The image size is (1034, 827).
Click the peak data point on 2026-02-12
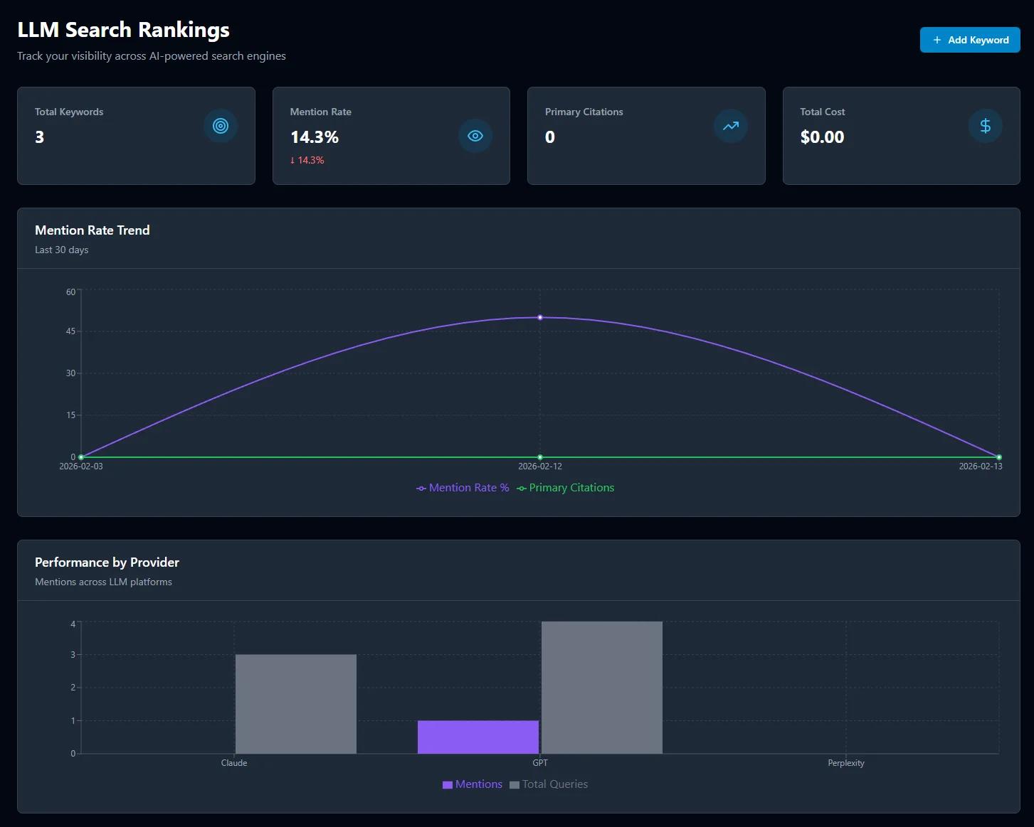point(539,318)
